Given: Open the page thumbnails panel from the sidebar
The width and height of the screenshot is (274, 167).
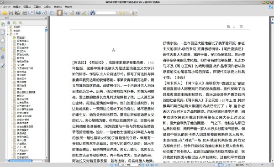Looking at the screenshot, I should (3, 32).
